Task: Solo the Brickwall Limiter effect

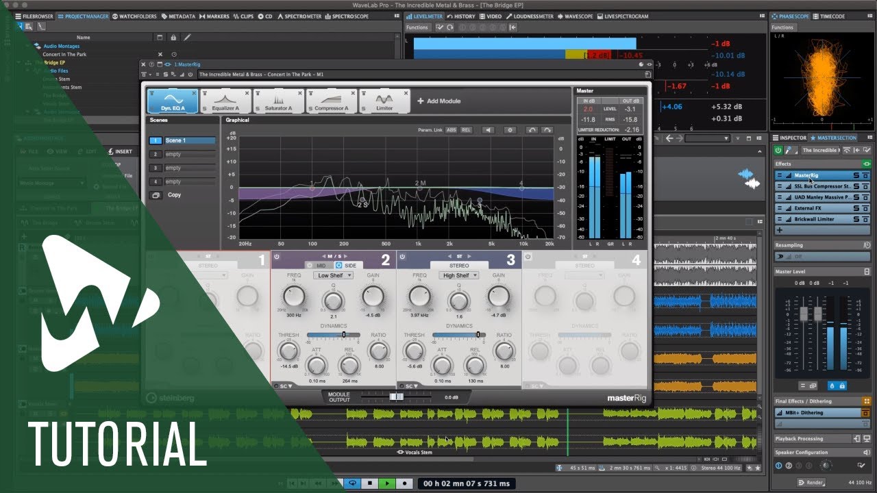Action: pyautogui.click(x=856, y=219)
